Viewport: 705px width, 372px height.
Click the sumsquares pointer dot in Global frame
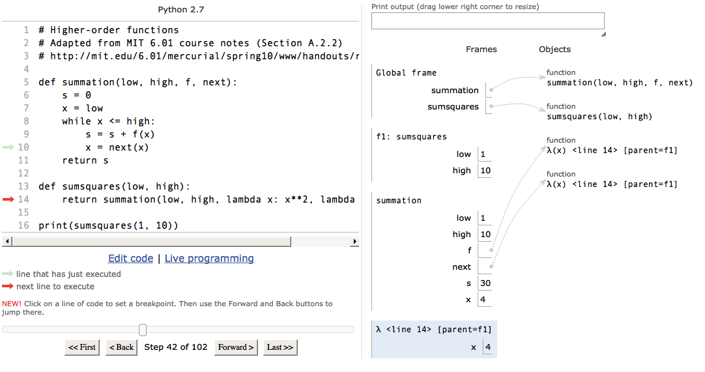click(491, 106)
